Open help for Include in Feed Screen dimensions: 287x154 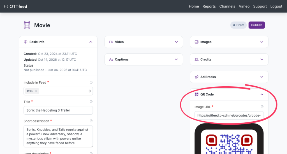pyautogui.click(x=91, y=82)
